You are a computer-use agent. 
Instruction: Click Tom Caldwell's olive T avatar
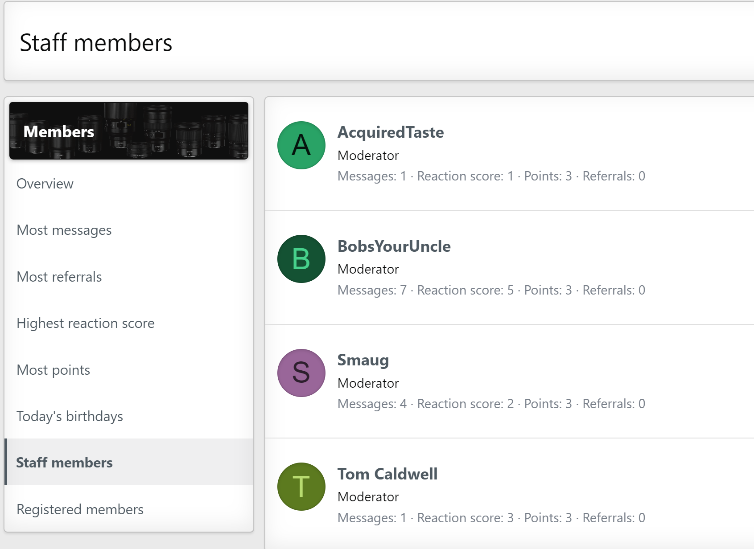click(x=301, y=487)
